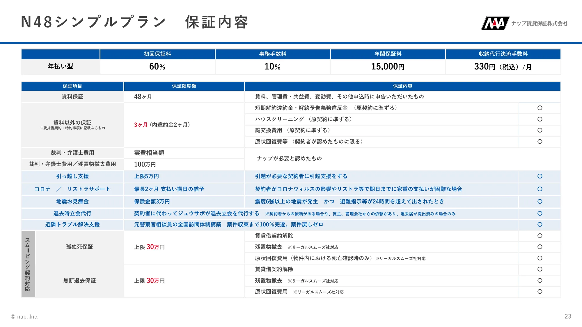Click circle mark in 近隣トラブル解決支援 row
This screenshot has height=327, width=582.
(540, 224)
